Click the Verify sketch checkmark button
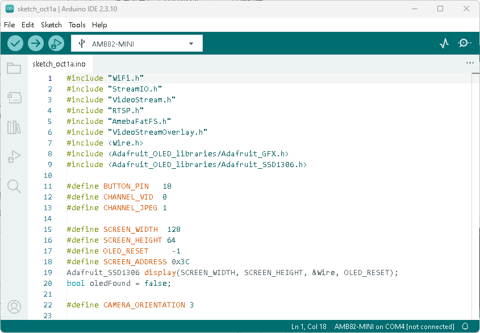The width and height of the screenshot is (480, 333). click(x=15, y=43)
